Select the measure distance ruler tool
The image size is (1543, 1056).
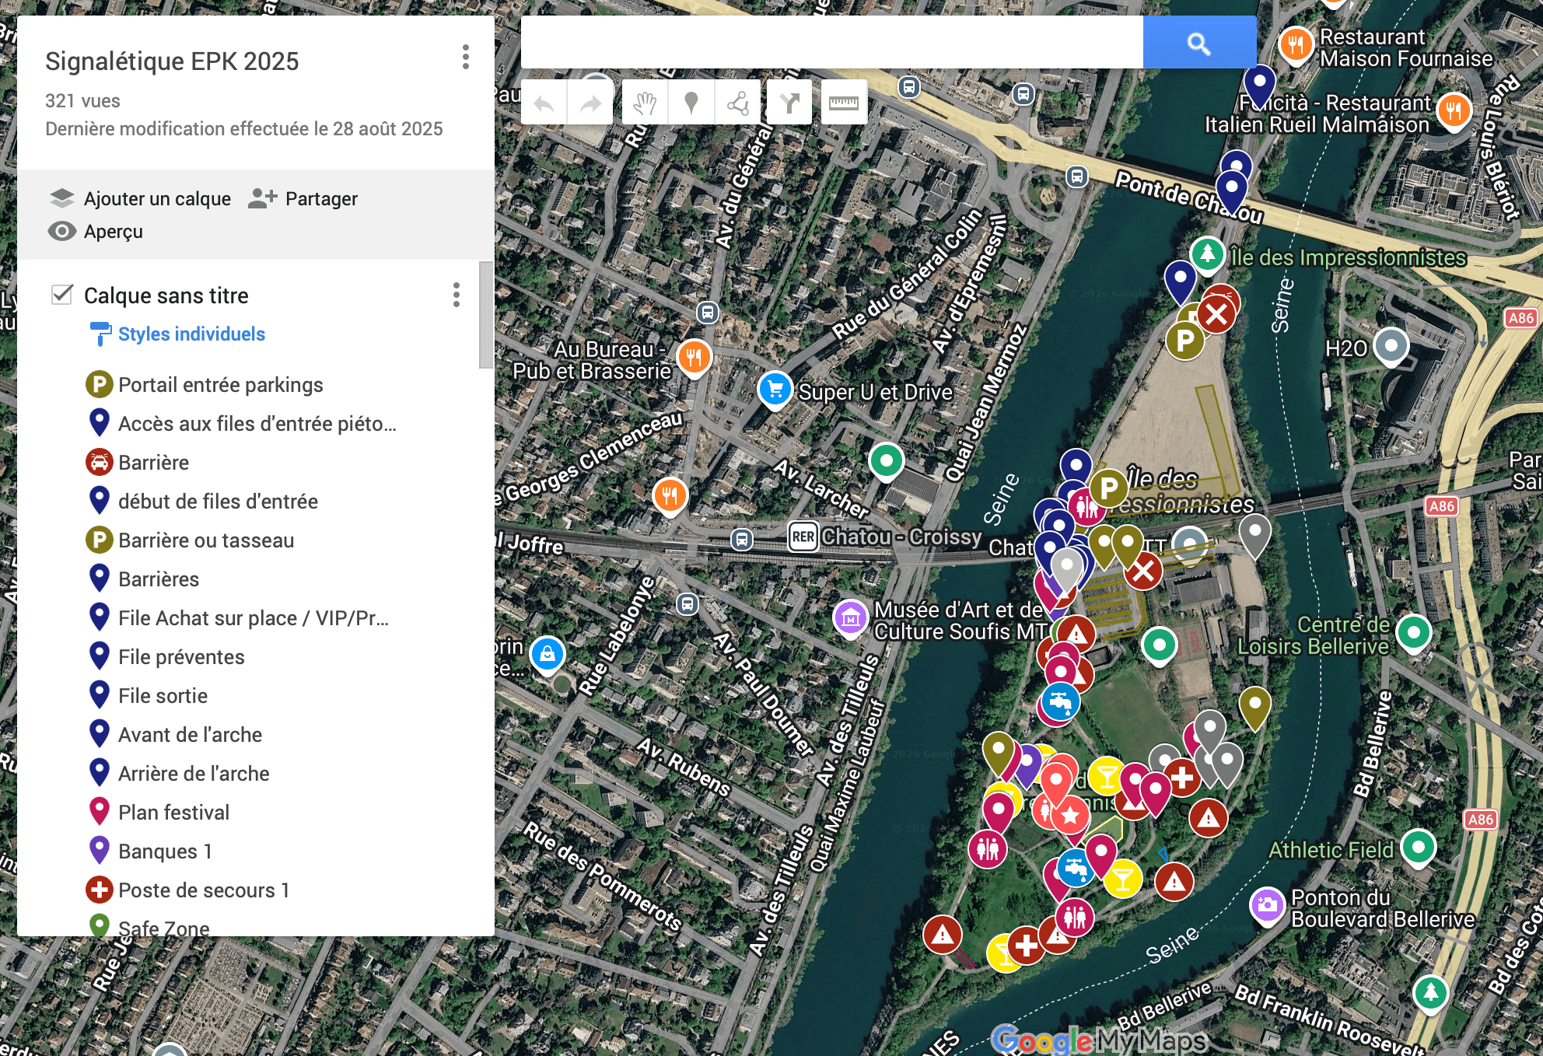pyautogui.click(x=843, y=103)
